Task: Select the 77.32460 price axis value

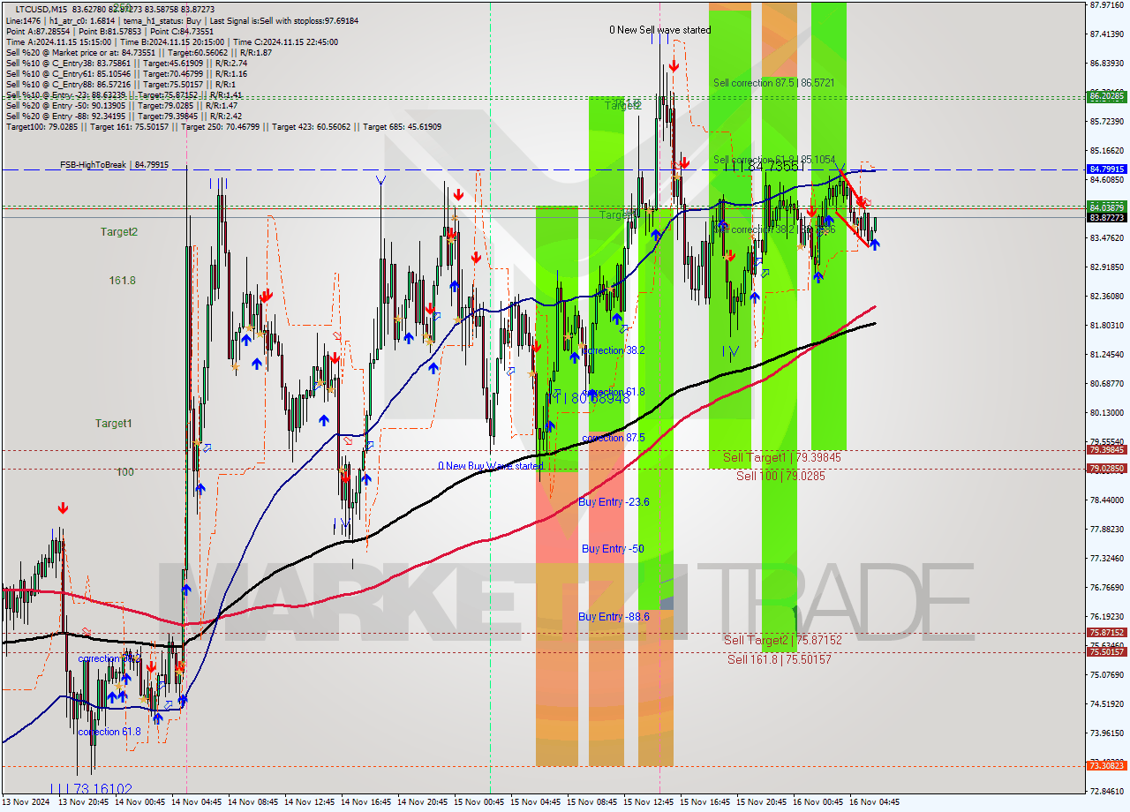Action: (x=1106, y=558)
